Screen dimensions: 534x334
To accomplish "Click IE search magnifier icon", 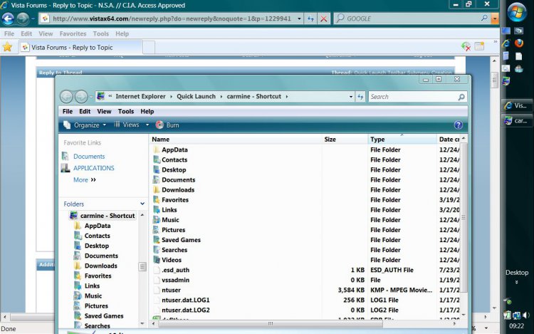I will pos(484,18).
